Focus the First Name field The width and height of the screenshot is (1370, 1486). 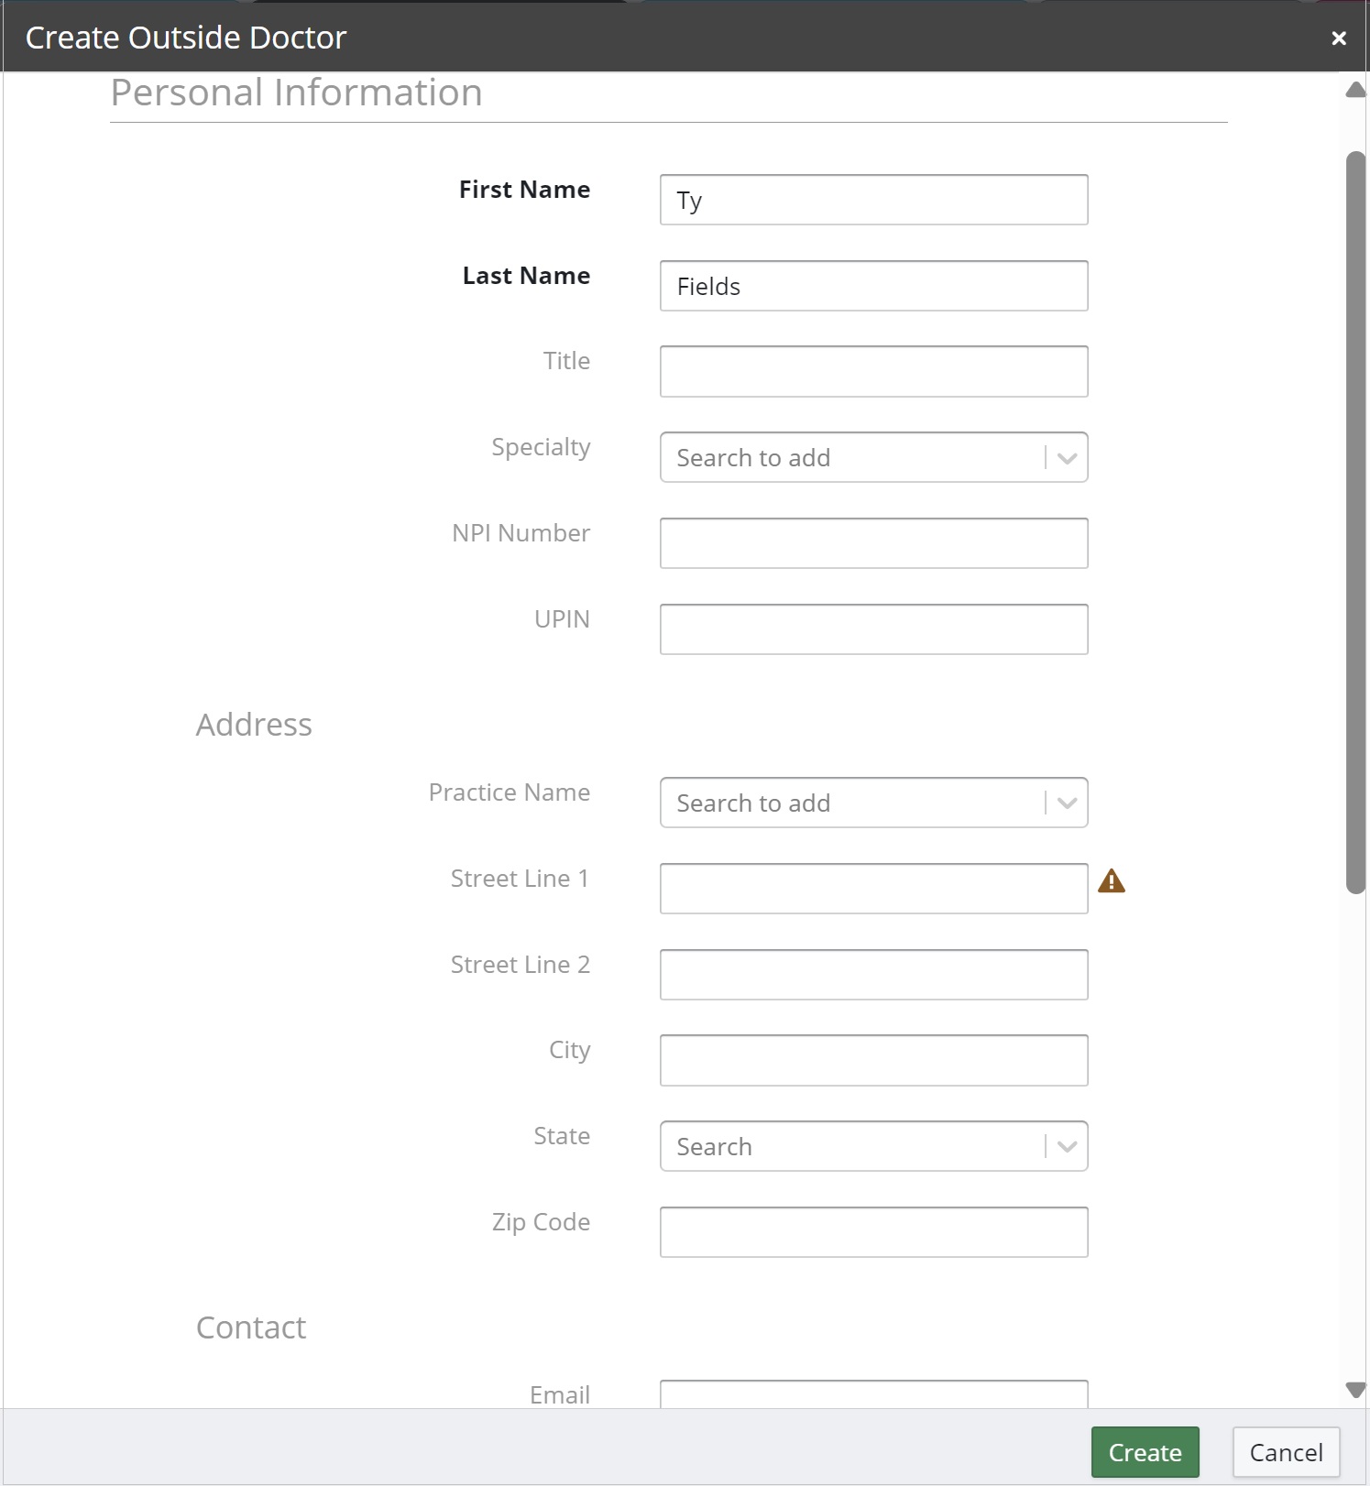873,200
